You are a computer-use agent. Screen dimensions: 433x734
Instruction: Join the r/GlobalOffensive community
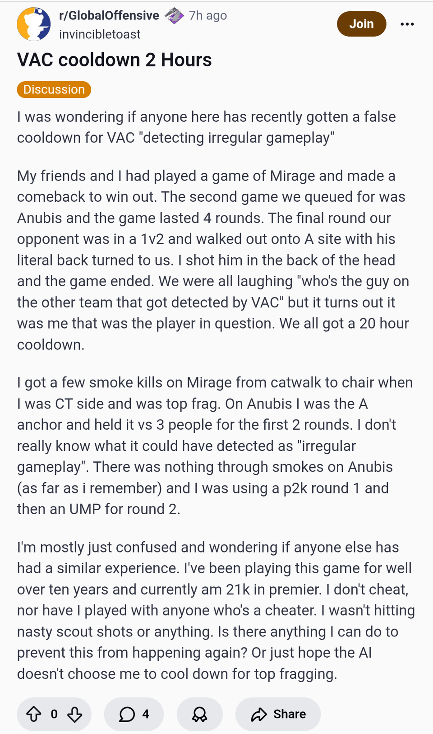361,24
